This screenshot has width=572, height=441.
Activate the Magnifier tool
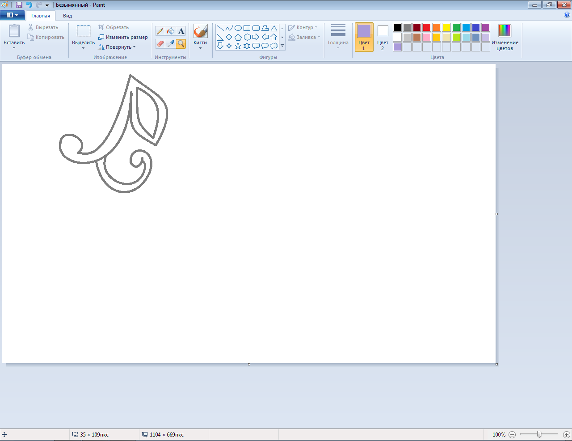(181, 44)
